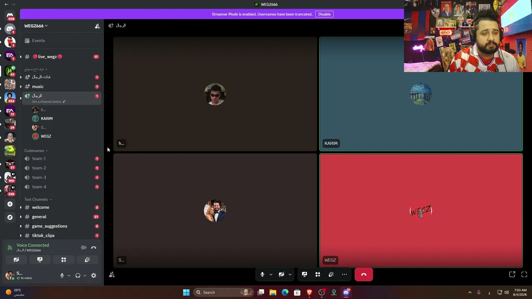Enter full screen call view
This screenshot has height=299, width=532.
click(524, 274)
